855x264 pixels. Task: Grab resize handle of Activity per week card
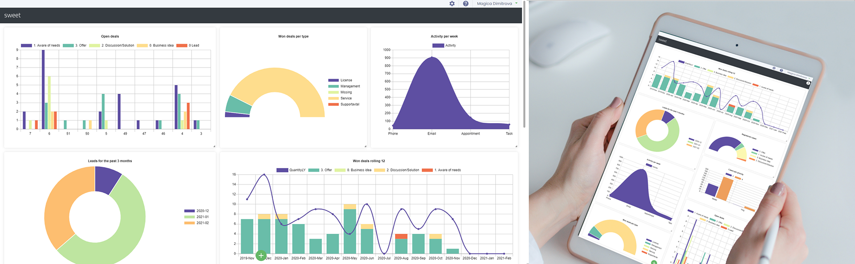tap(516, 146)
